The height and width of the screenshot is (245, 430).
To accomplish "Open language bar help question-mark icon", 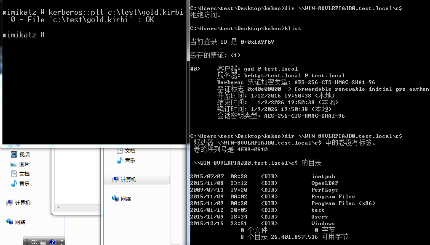I will point(53,242).
